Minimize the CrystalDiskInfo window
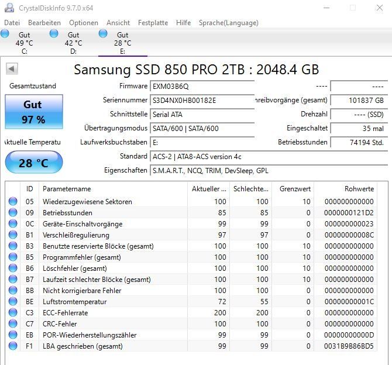This screenshot has height=365, width=392. pyautogui.click(x=326, y=8)
